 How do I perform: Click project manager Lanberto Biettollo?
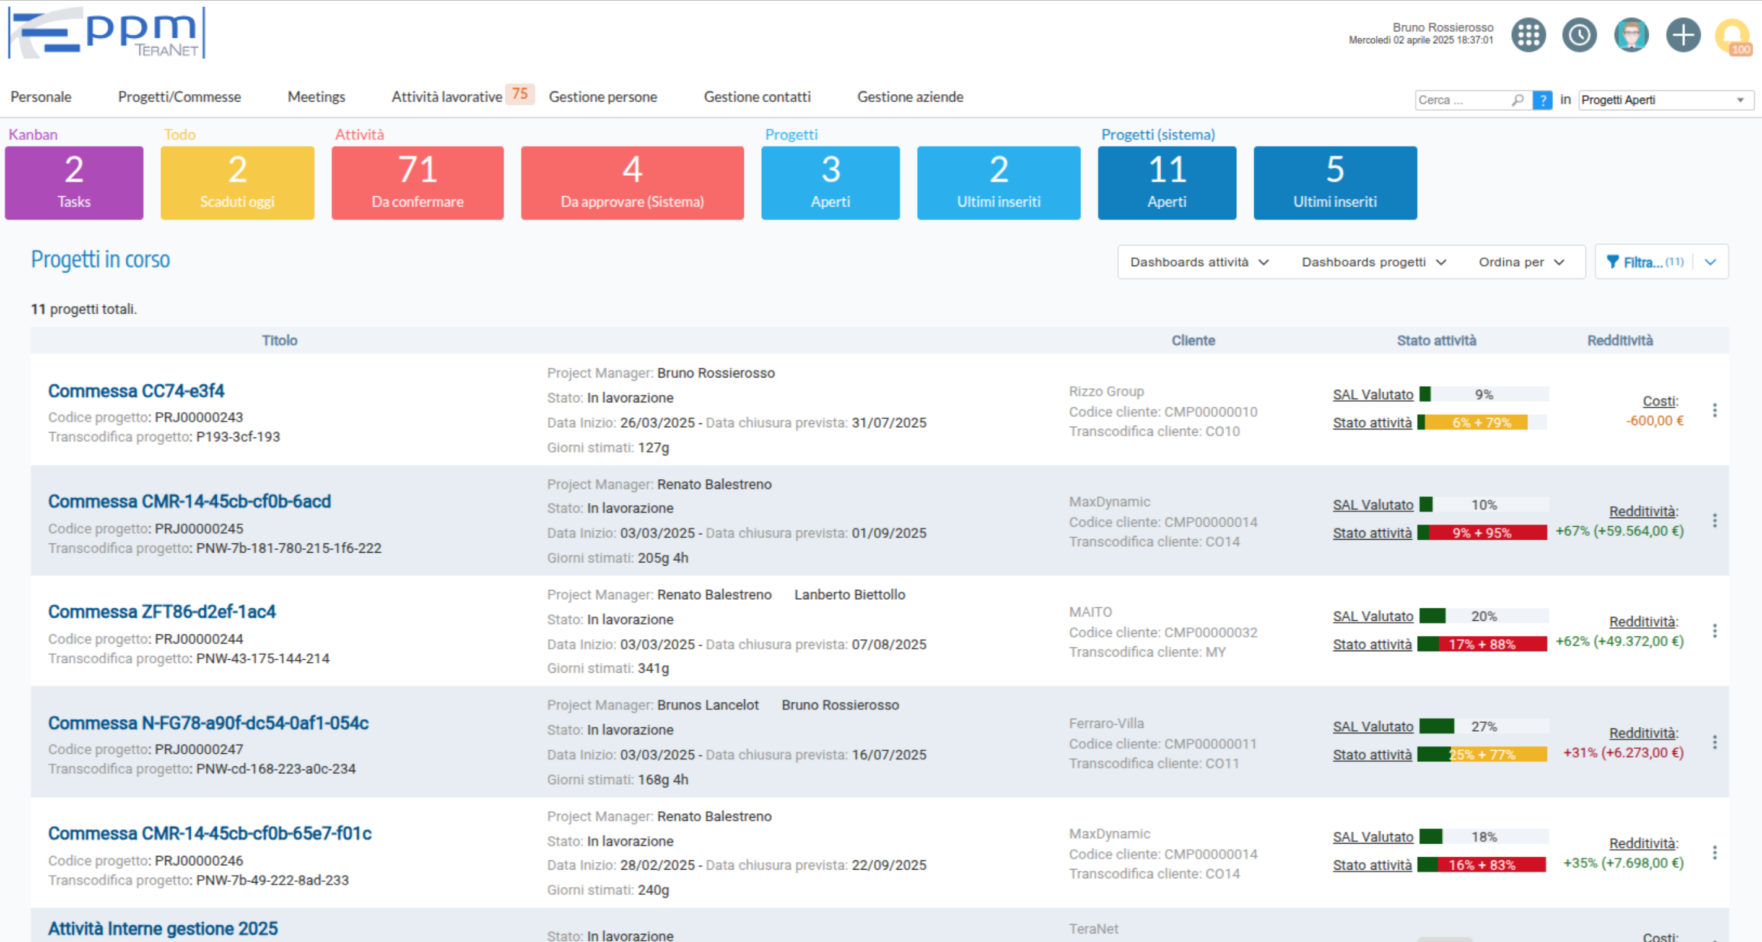tap(850, 595)
